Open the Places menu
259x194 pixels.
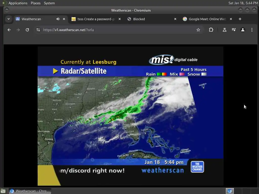35,3
